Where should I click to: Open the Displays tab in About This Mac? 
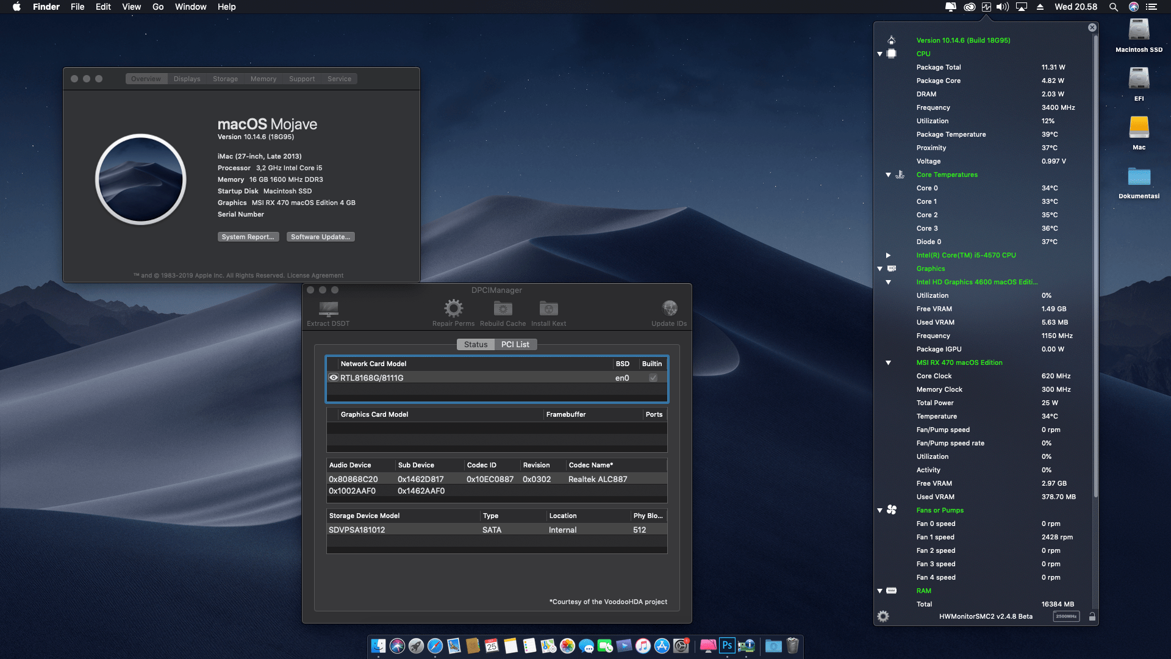187,78
